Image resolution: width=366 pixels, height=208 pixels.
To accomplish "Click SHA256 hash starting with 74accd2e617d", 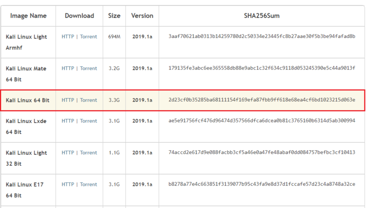I will coord(262,152).
